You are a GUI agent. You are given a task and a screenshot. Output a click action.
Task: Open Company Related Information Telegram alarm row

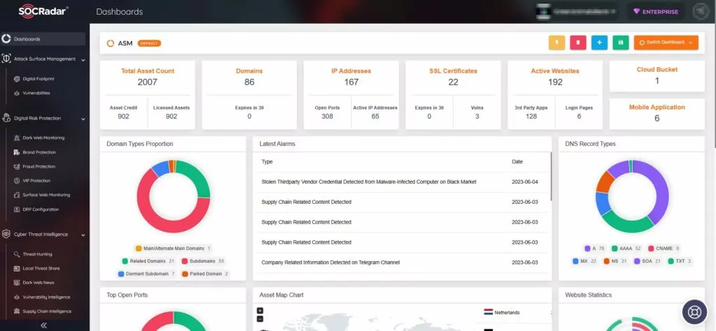pyautogui.click(x=402, y=263)
